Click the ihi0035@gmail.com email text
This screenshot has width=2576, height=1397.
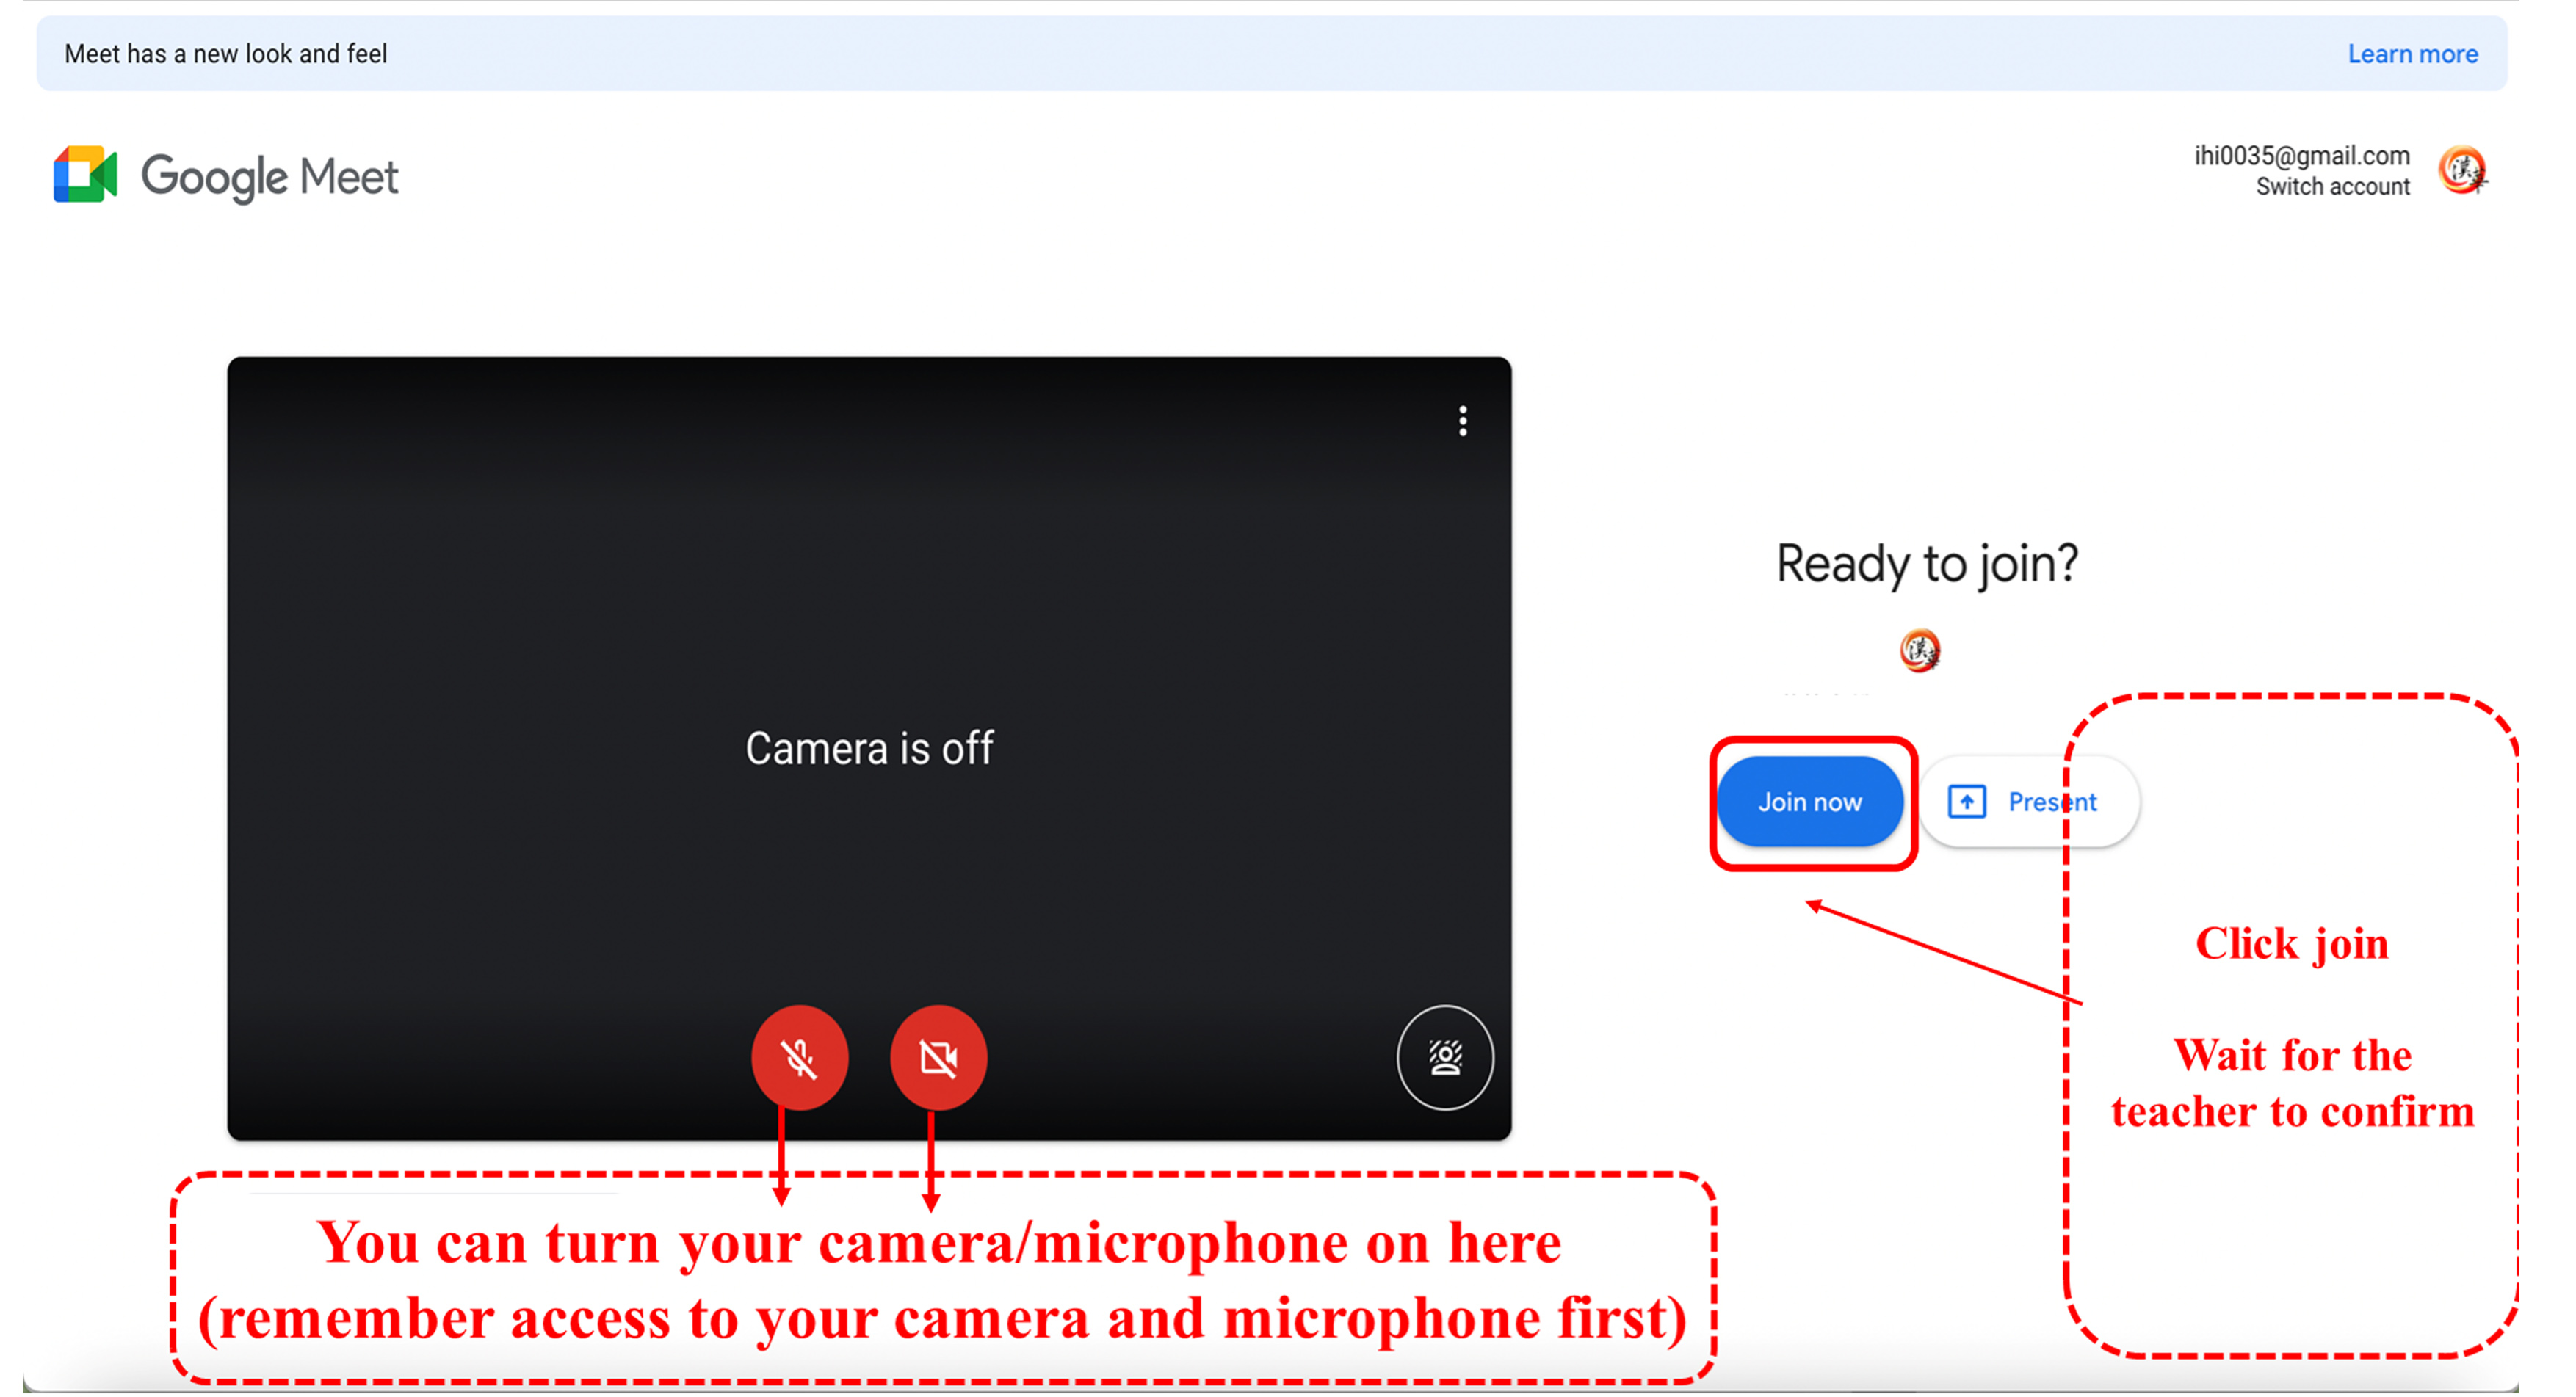click(x=2301, y=156)
